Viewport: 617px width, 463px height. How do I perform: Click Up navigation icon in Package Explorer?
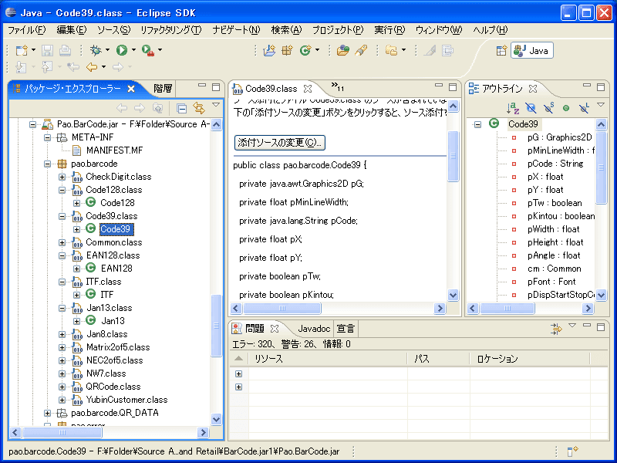pyautogui.click(x=158, y=107)
